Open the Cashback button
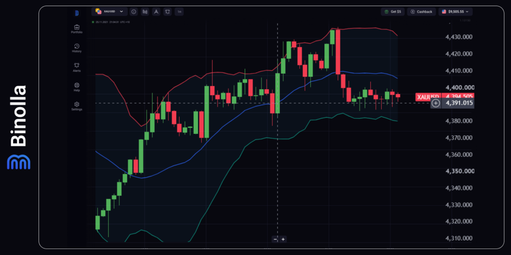The width and height of the screenshot is (511, 255). click(421, 12)
